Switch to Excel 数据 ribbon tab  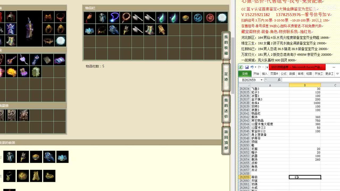(292, 74)
